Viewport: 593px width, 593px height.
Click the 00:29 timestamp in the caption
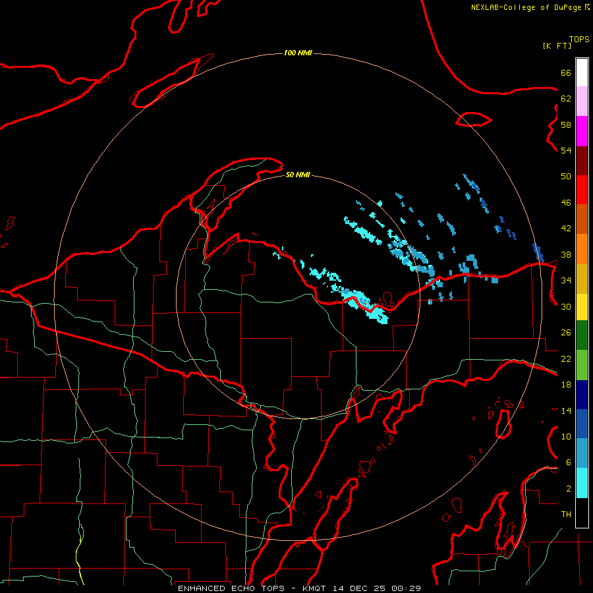(x=406, y=588)
